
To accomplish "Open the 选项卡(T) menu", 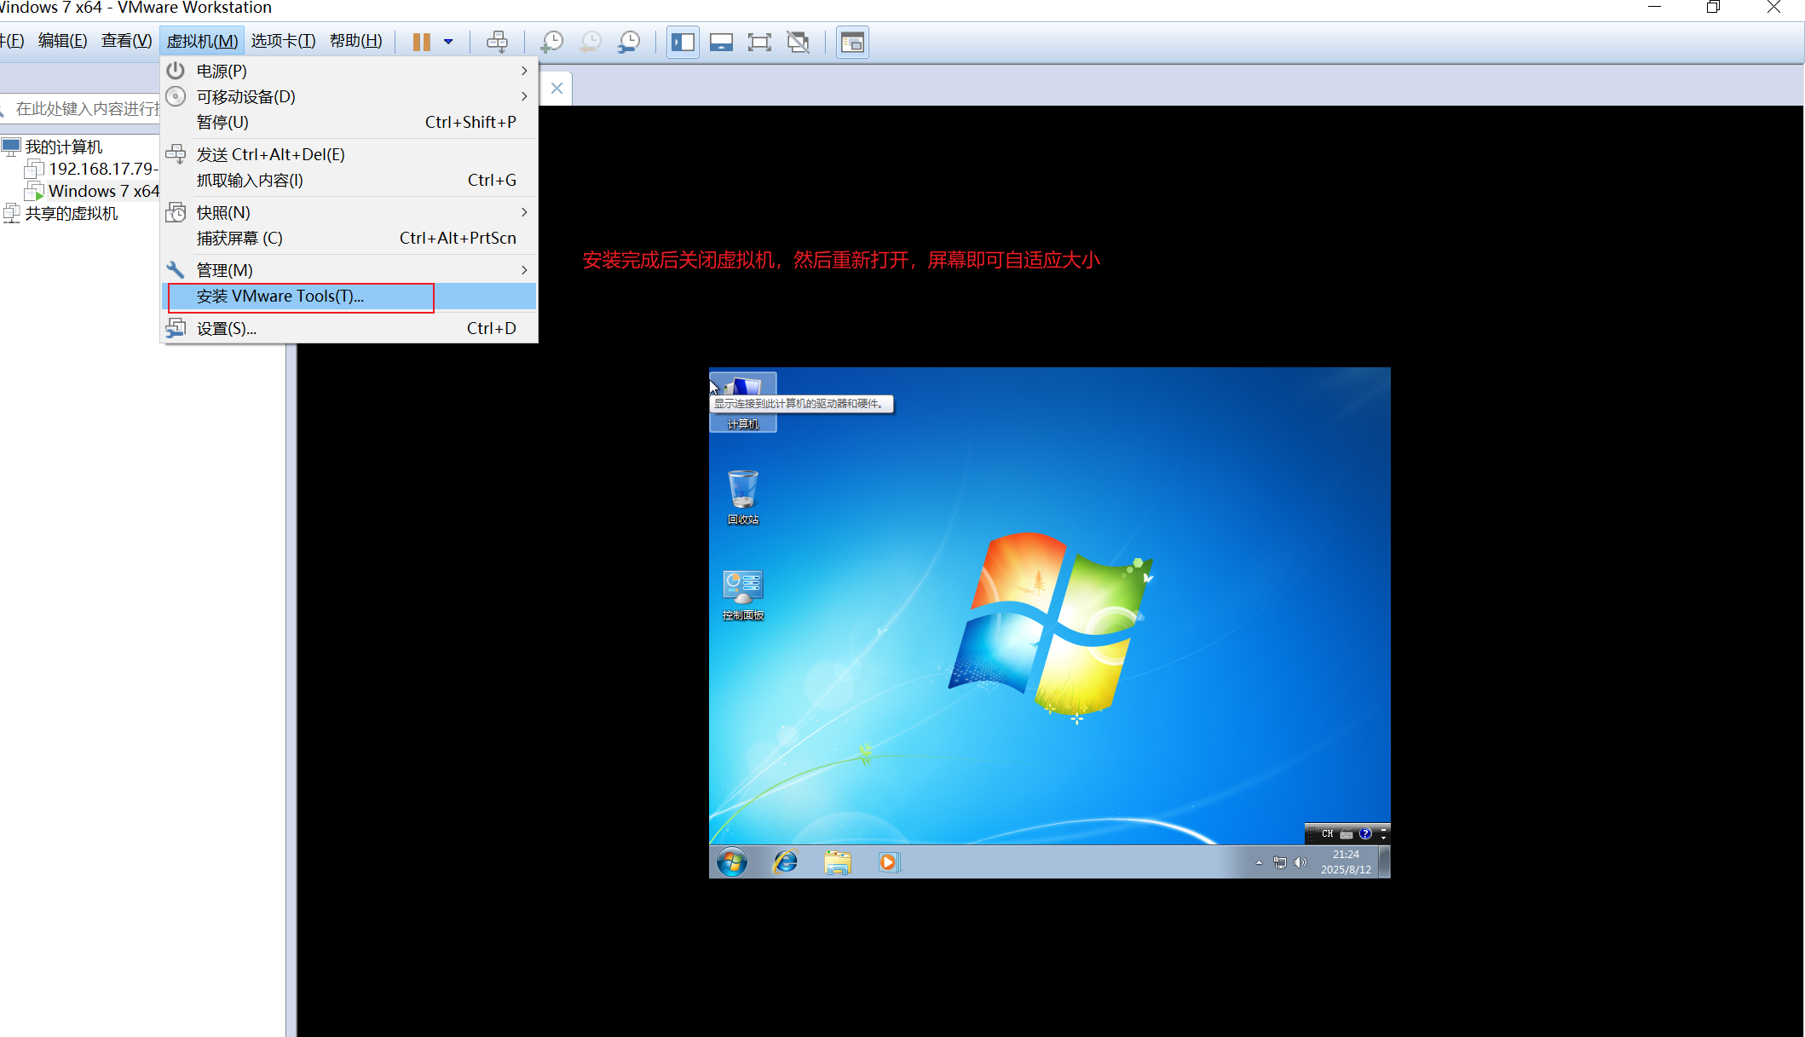I will (283, 41).
